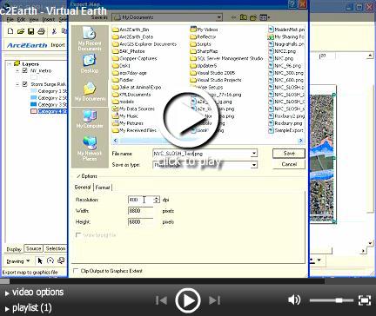Click the New document icon in ArcMap toolbar
Viewport: 376px width, 316px height.
10,31
